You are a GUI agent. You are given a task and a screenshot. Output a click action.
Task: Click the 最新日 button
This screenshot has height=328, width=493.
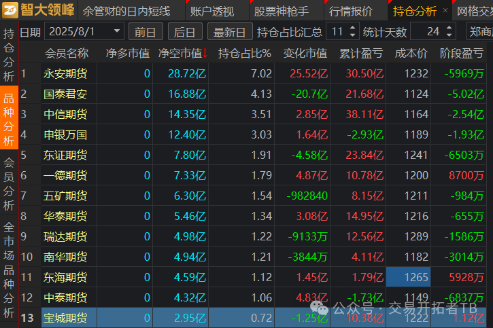coord(230,31)
